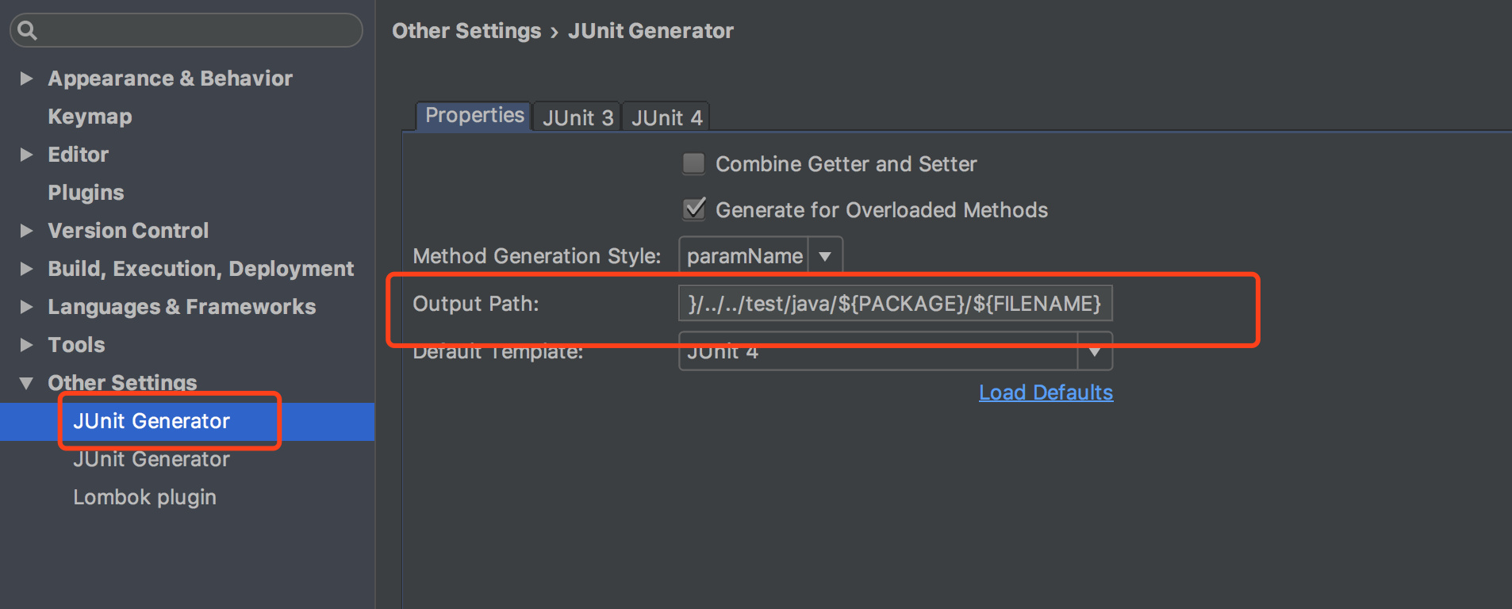This screenshot has width=1512, height=609.
Task: Open Method Generation Style dropdown
Action: [x=824, y=256]
